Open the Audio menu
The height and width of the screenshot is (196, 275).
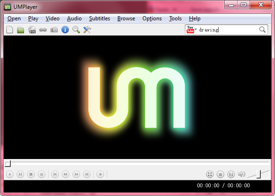click(74, 18)
